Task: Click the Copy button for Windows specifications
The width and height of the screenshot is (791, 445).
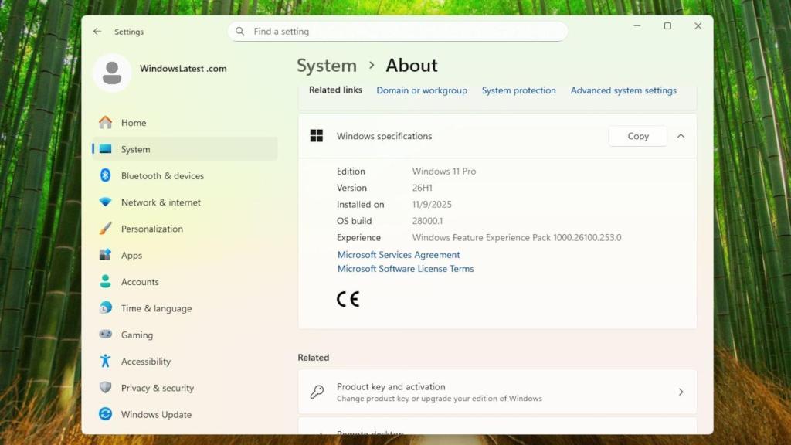Action: [637, 136]
